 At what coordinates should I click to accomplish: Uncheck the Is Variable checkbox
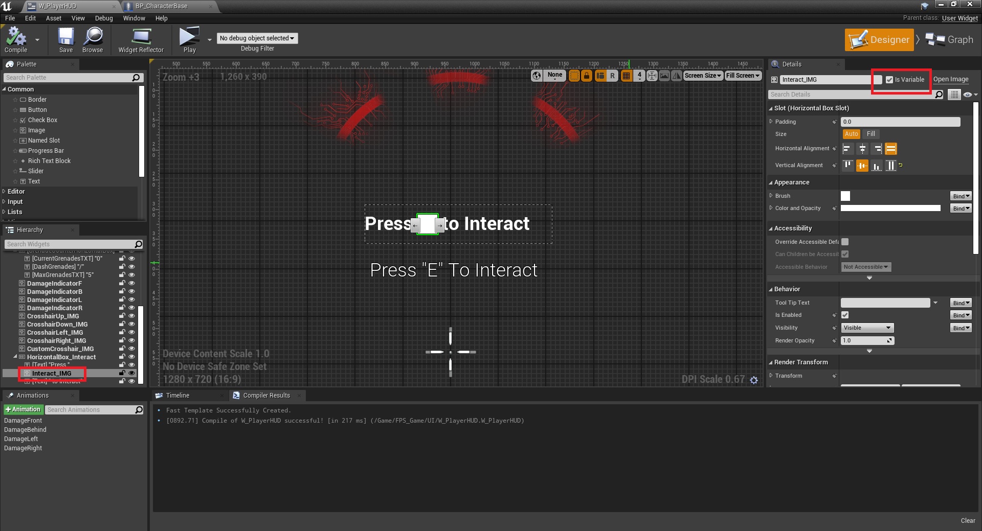pos(889,80)
